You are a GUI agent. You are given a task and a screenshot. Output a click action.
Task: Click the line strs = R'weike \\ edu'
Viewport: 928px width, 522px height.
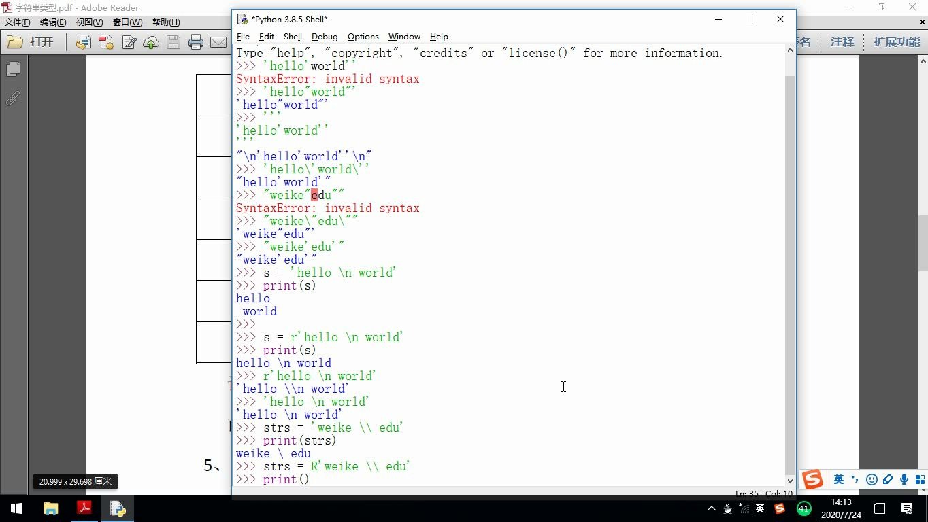(322, 466)
